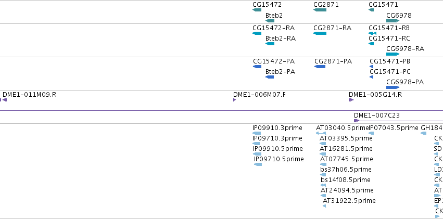Click the CG15472 gene arrow glyph
This screenshot has height=219, width=443.
[257, 10]
